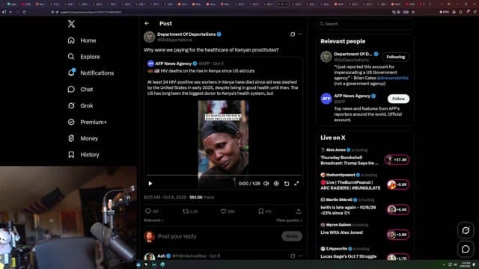The width and height of the screenshot is (479, 269).
Task: Open Department Of Deportations name link
Action: tap(186, 34)
